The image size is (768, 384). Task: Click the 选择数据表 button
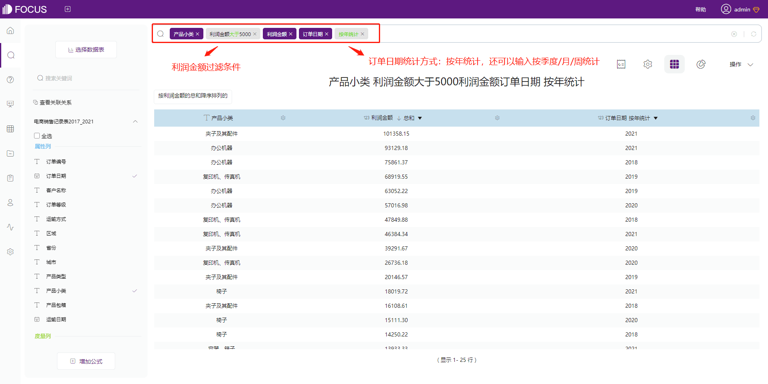coord(86,50)
